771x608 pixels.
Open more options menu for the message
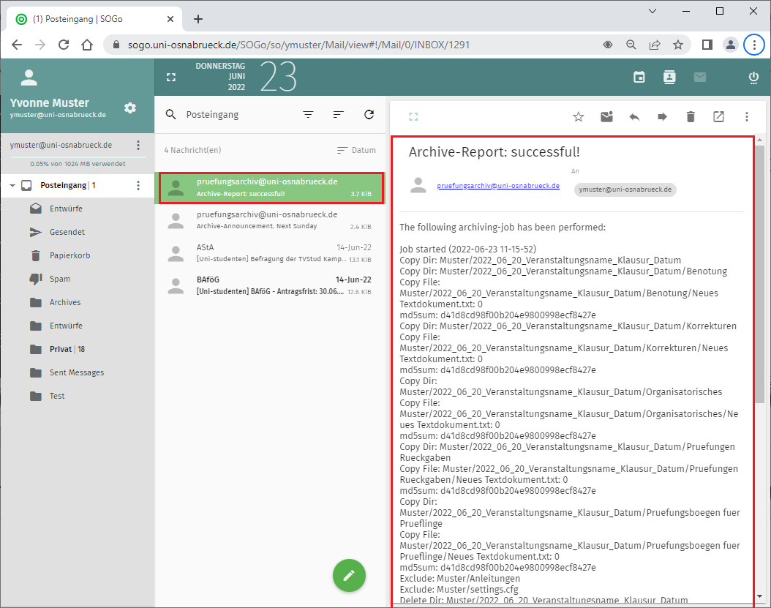pos(747,116)
